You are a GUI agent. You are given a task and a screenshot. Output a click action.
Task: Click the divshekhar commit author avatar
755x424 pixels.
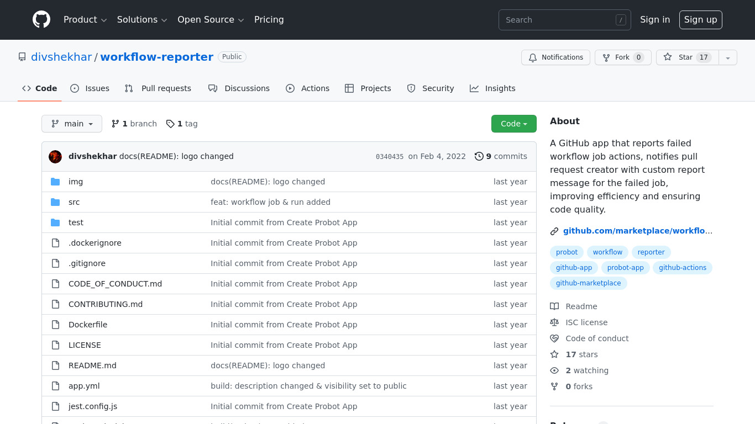coord(55,157)
